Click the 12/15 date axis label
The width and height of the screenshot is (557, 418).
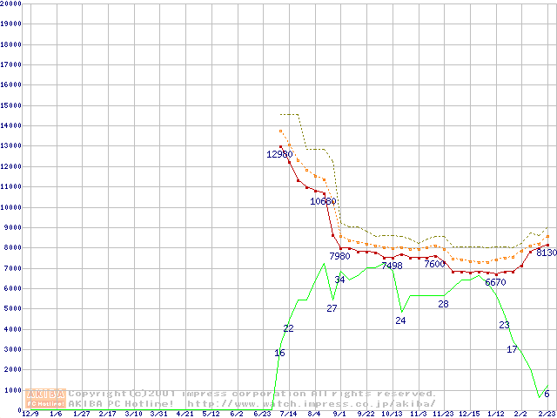tap(468, 414)
